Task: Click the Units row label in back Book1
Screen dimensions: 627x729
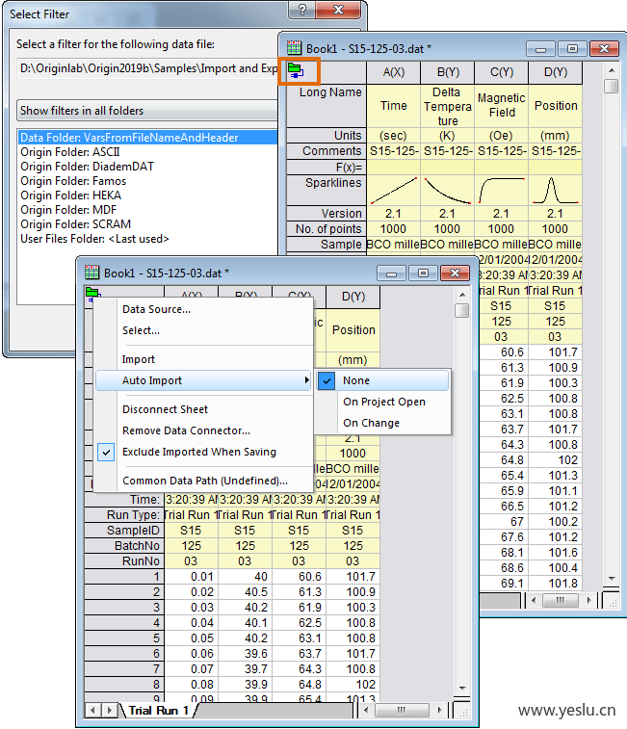Action: [327, 135]
